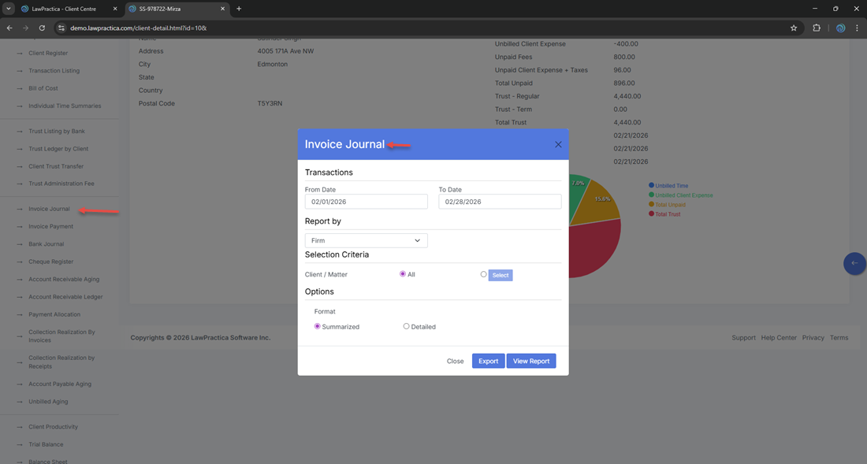Click the Export button

click(x=488, y=361)
